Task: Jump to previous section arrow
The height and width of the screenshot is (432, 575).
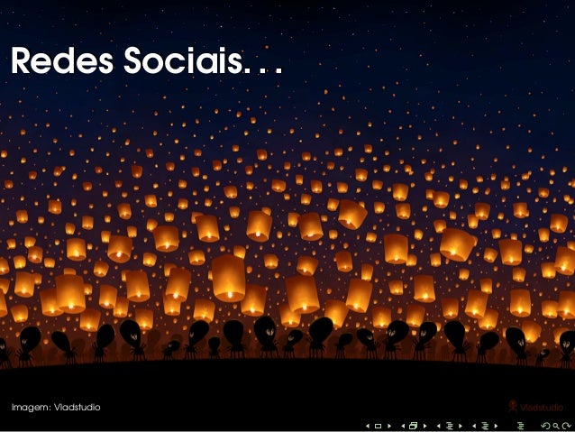Action: 474,426
